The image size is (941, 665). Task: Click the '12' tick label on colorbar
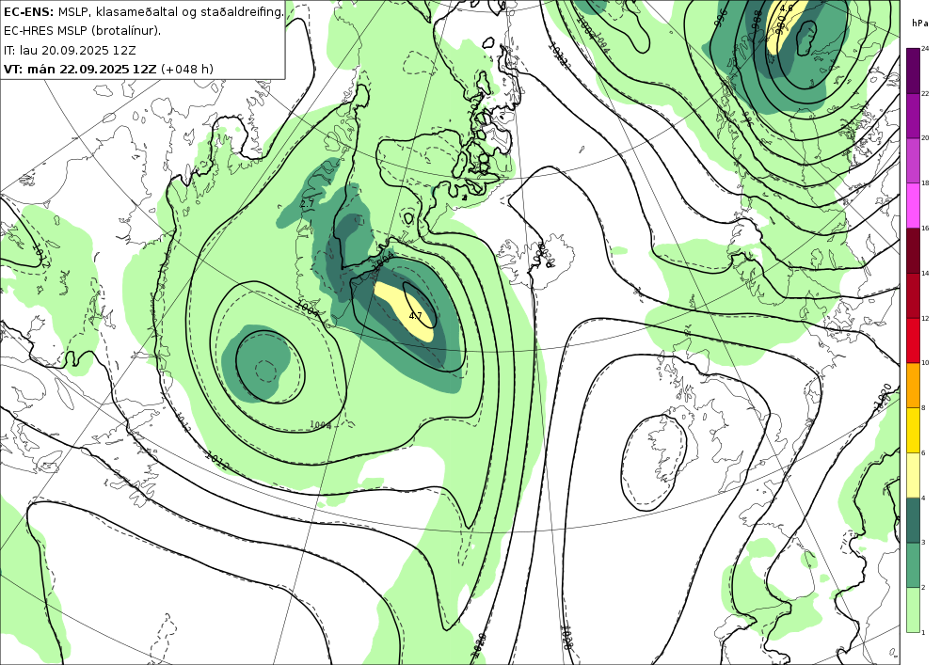925,318
